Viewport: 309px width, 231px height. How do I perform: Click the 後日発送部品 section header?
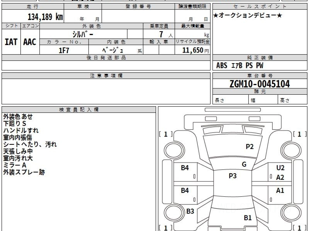(106, 58)
